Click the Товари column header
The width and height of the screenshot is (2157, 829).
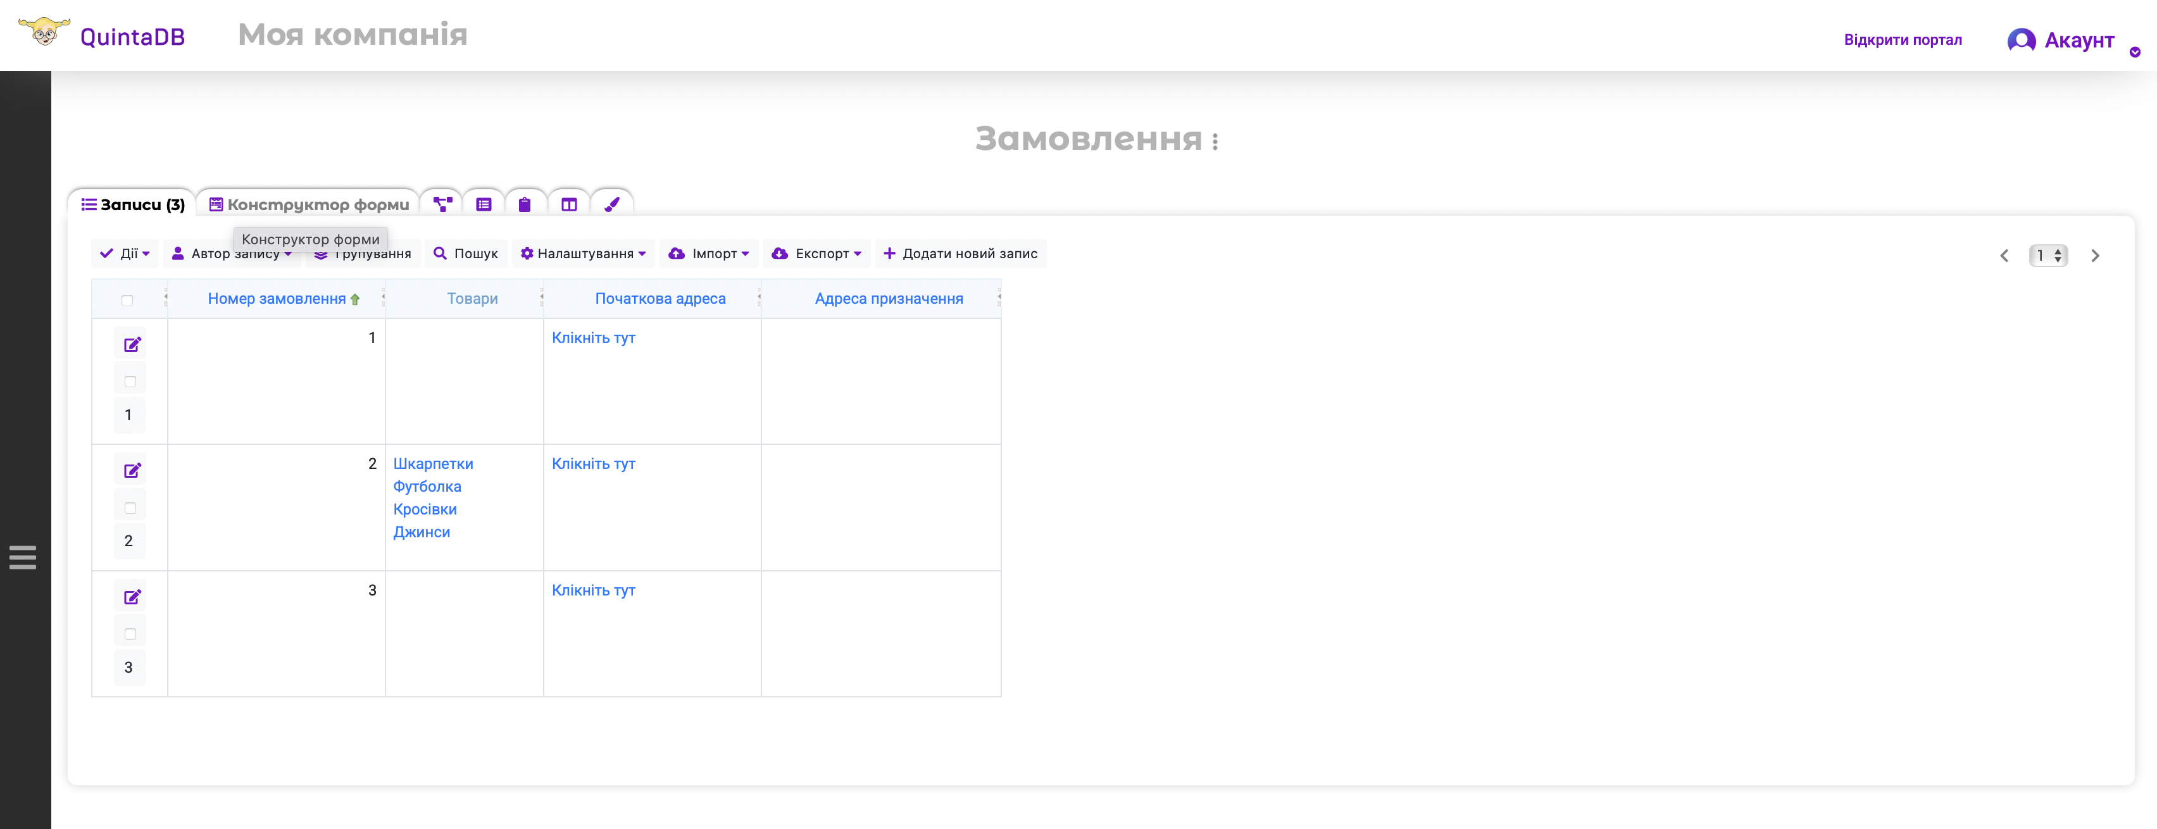click(472, 299)
